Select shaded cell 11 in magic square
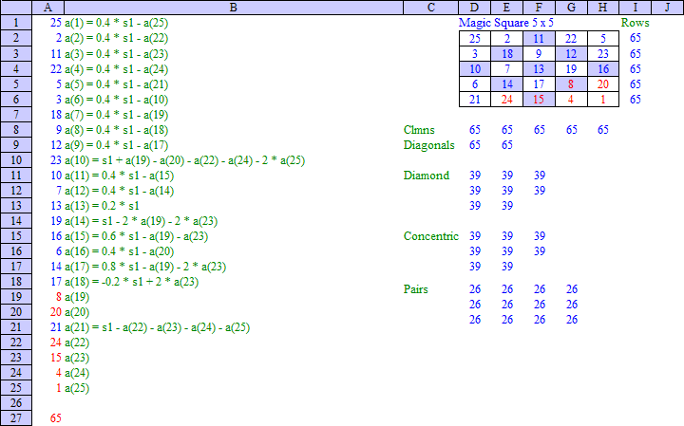Screen dimensions: 684x426 pos(539,38)
